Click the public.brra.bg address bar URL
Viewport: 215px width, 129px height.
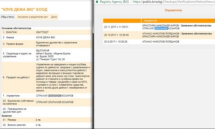[173, 2]
